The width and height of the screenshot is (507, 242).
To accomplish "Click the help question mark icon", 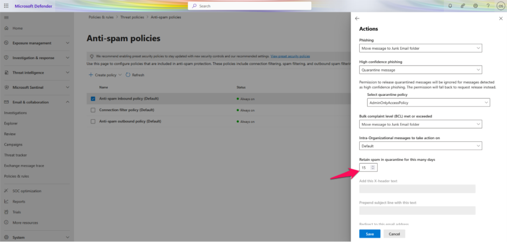I will 488,6.
